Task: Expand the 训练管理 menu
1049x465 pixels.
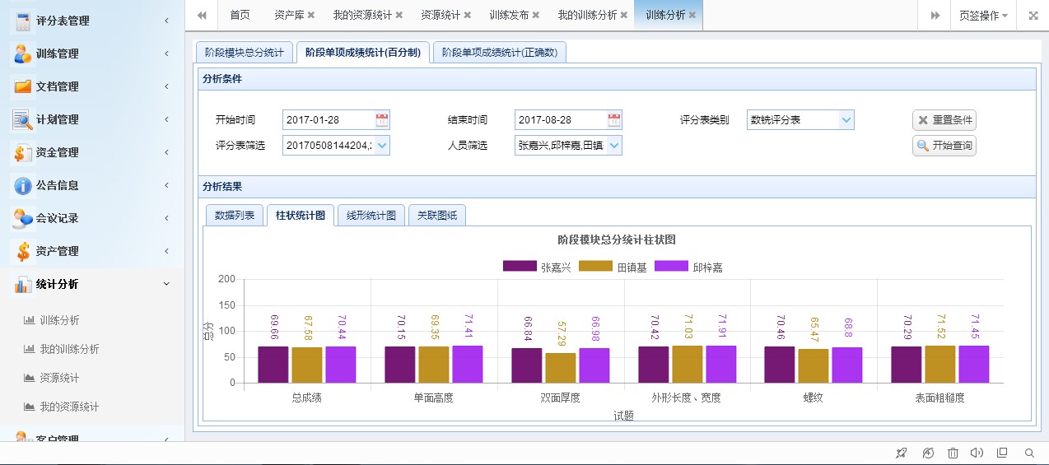Action: coord(166,53)
